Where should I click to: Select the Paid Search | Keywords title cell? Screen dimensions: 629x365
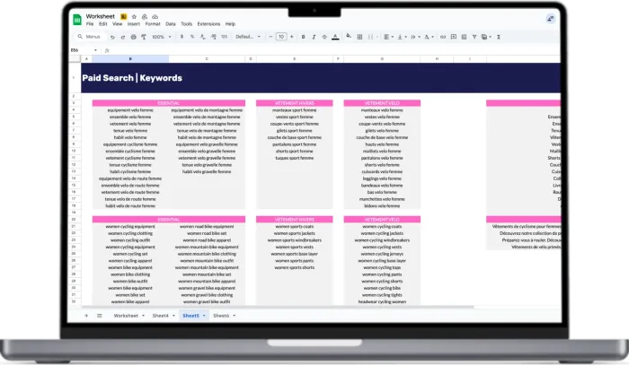(132, 78)
